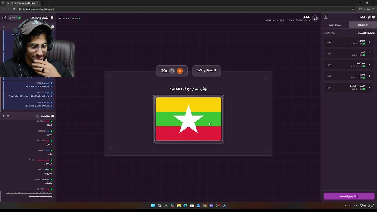The width and height of the screenshot is (377, 212).
Task: Click the 29s timer value
Action: (x=164, y=71)
